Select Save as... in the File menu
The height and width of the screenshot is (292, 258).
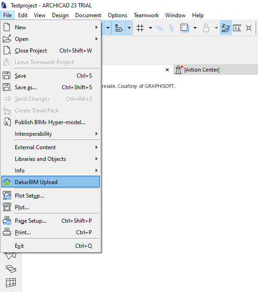(x=51, y=87)
